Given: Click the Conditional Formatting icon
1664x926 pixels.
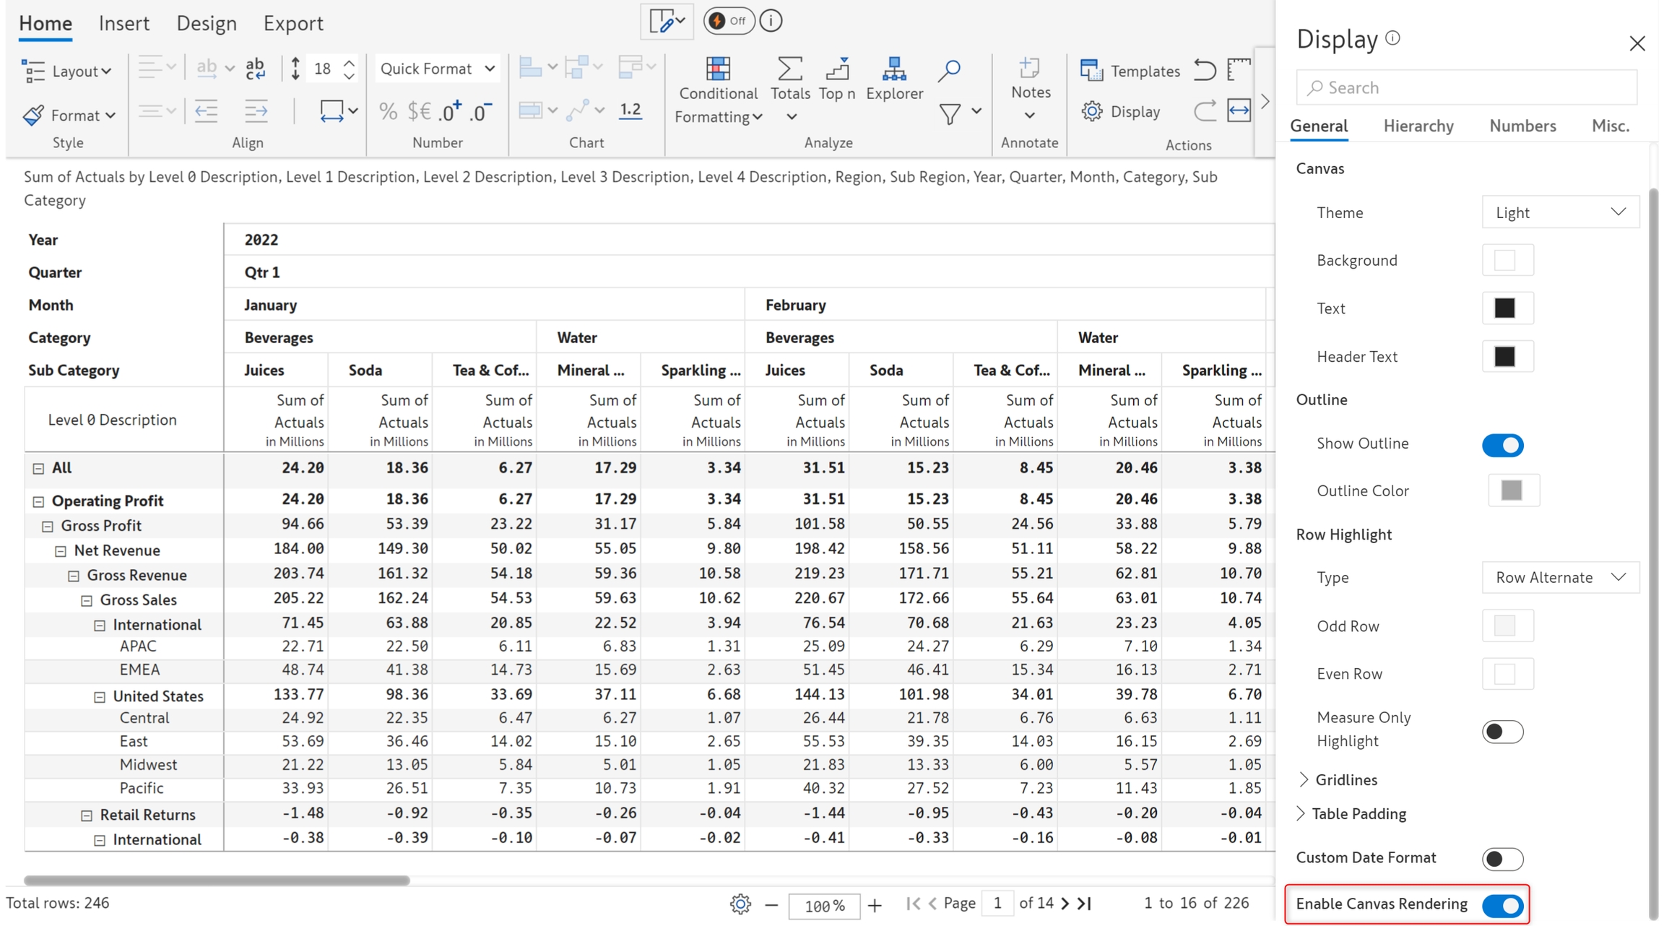Looking at the screenshot, I should click(717, 69).
